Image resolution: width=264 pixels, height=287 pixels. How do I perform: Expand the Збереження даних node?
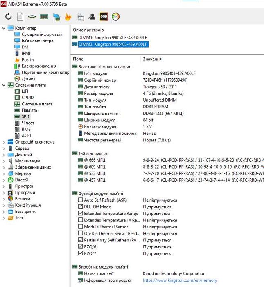click(x=3, y=167)
